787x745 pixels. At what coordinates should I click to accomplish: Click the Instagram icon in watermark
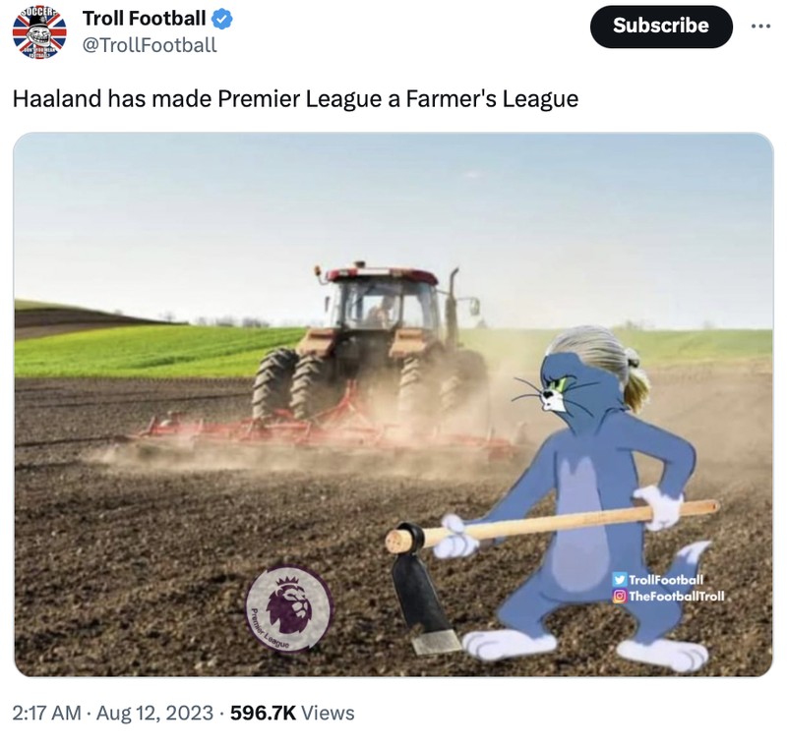(620, 597)
